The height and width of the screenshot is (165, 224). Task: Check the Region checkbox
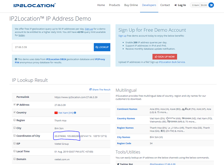[x=15, y=120]
